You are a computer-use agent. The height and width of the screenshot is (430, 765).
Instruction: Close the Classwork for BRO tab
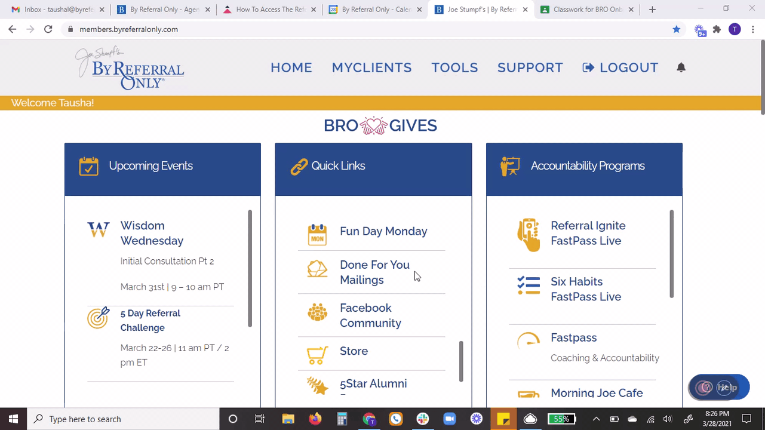[x=631, y=10]
